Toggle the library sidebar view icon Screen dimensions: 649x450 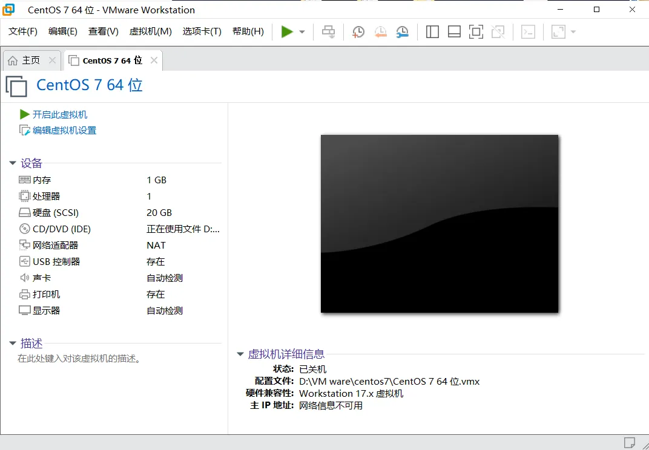click(x=432, y=32)
